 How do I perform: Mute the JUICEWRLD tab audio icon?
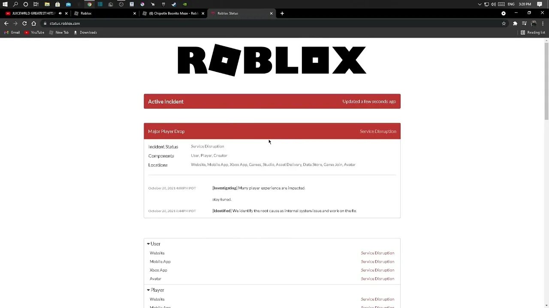[60, 13]
